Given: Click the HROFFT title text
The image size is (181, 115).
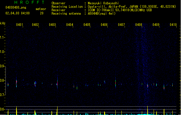Looking at the screenshot, I should [30, 2].
